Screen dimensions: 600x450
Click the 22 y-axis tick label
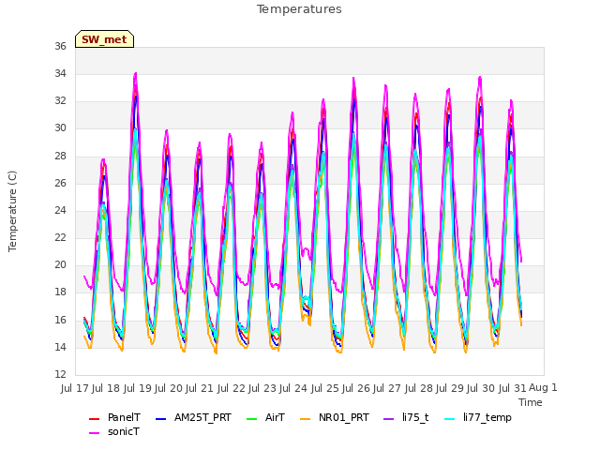[x=60, y=237]
